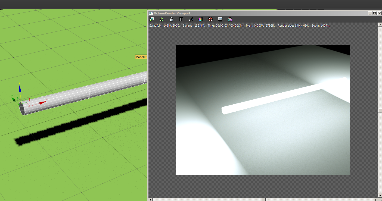Click the Samp/s 152,8M status text
This screenshot has width=382, height=201.
194,26
